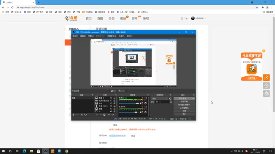This screenshot has height=154, width=275.
Task: Open 麦克风/Aux audio settings gear
Action: [145, 103]
